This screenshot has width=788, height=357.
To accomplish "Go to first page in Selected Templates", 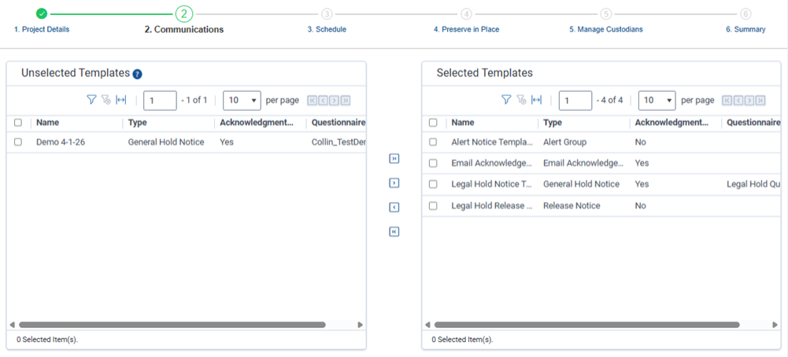I will pyautogui.click(x=727, y=101).
